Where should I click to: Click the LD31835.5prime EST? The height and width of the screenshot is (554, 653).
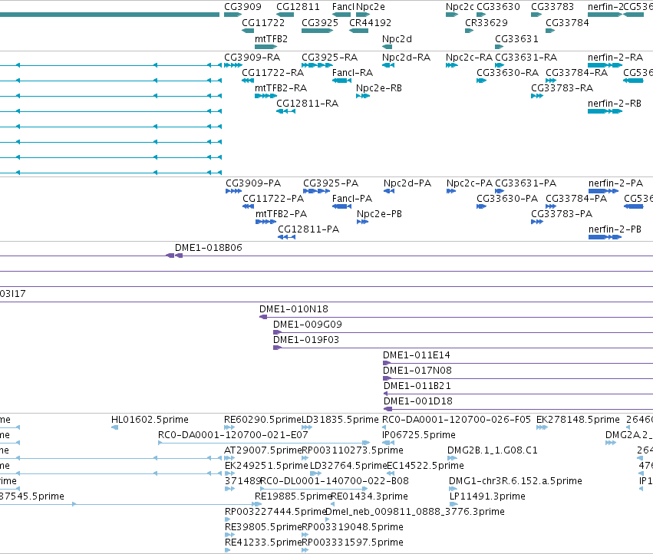click(x=307, y=427)
